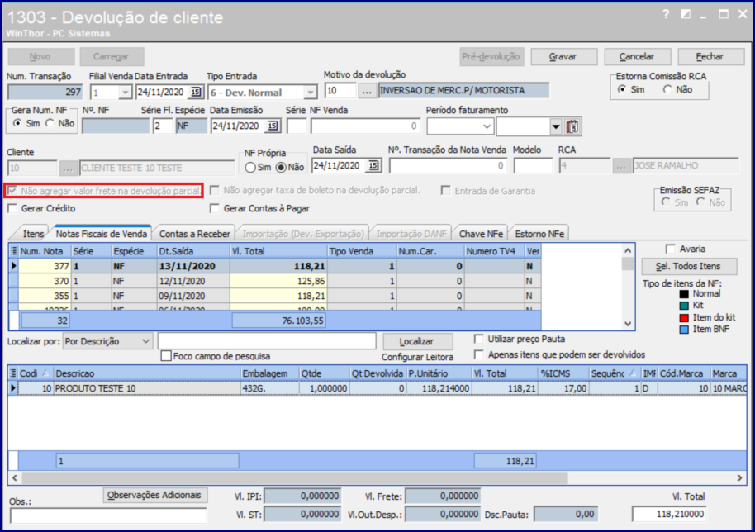
Task: Switch to the Itens tab
Action: point(33,234)
